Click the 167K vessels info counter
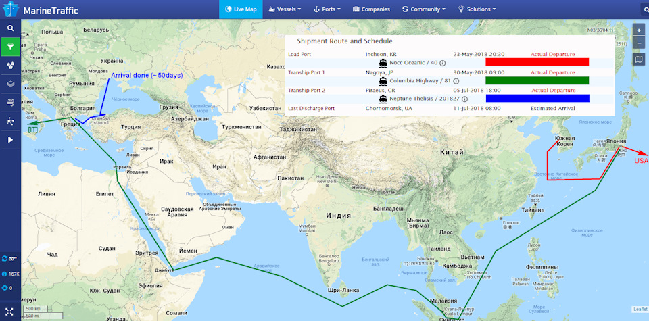Screen dimensions: 649x321 (11, 274)
